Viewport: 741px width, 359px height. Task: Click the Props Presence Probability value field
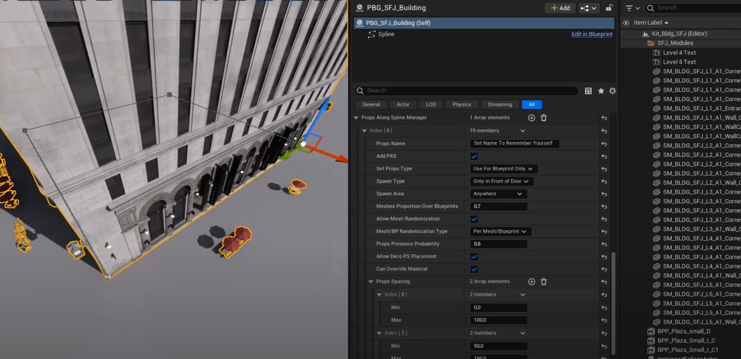pyautogui.click(x=499, y=244)
